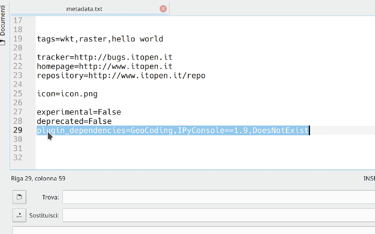The image size is (375, 234).
Task: Click the homepage=http://www.itopen.it line
Action: point(105,66)
